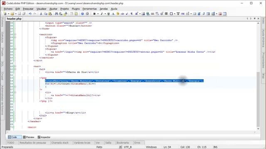
Task: Click the Cut scissors icon
Action: [x=41, y=14]
